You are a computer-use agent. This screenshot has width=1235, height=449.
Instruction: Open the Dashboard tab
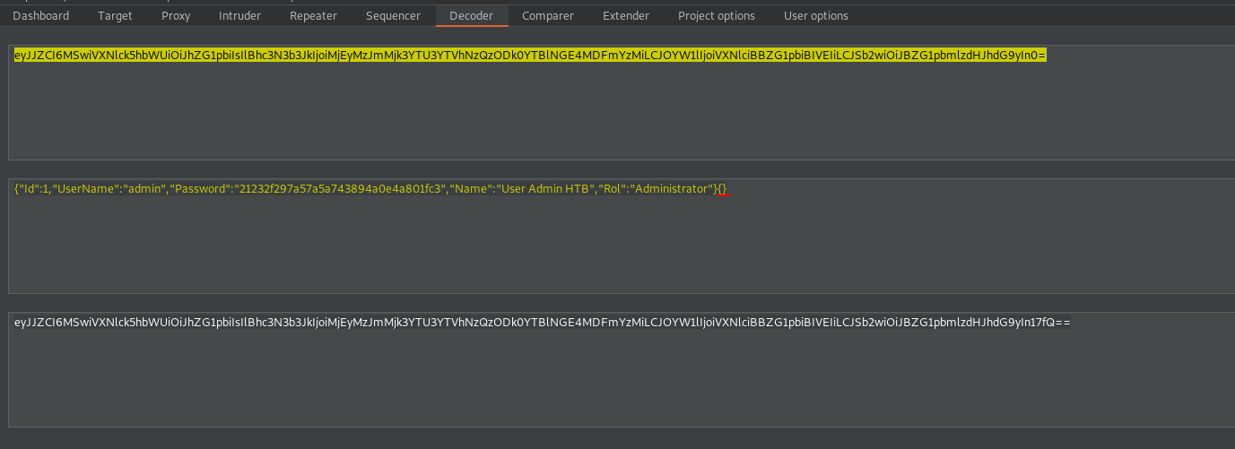[x=41, y=16]
